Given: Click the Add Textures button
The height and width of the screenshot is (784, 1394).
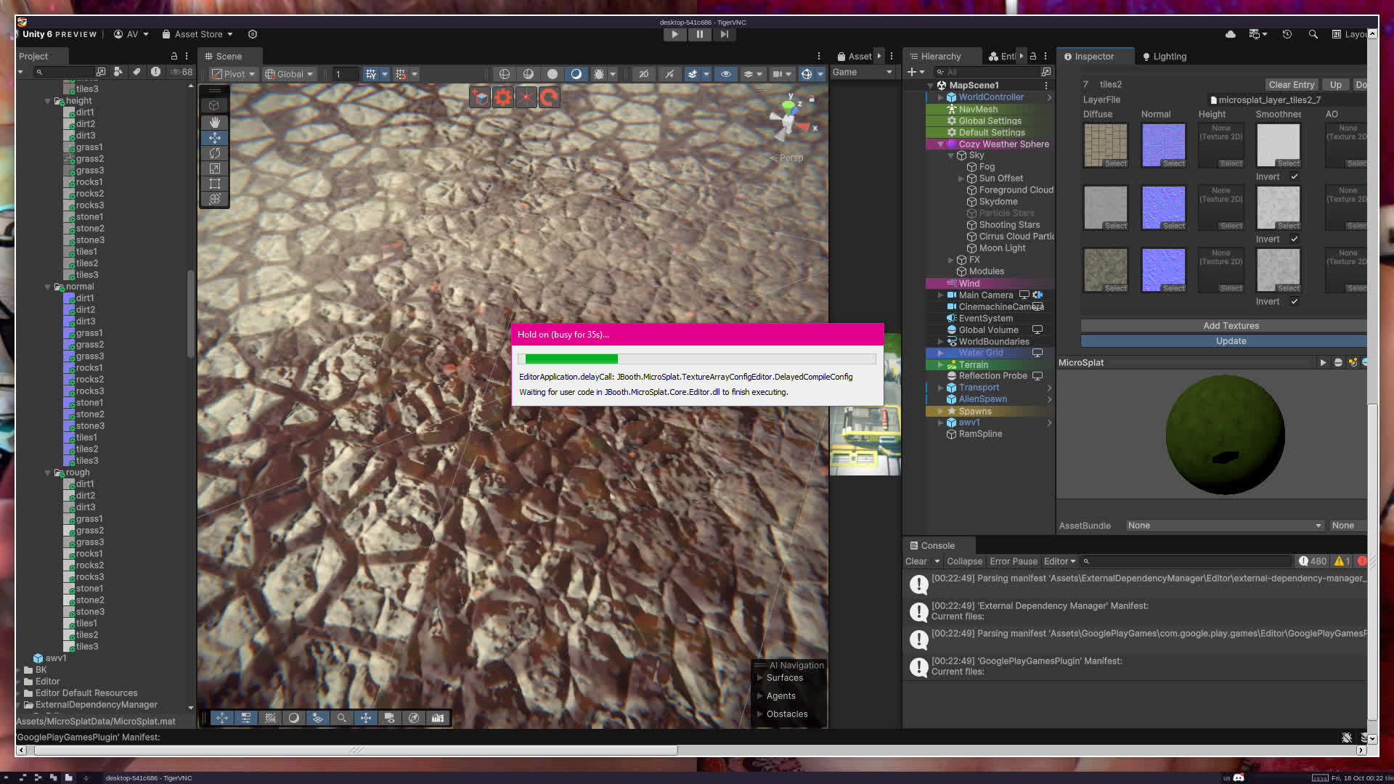Looking at the screenshot, I should (x=1230, y=325).
